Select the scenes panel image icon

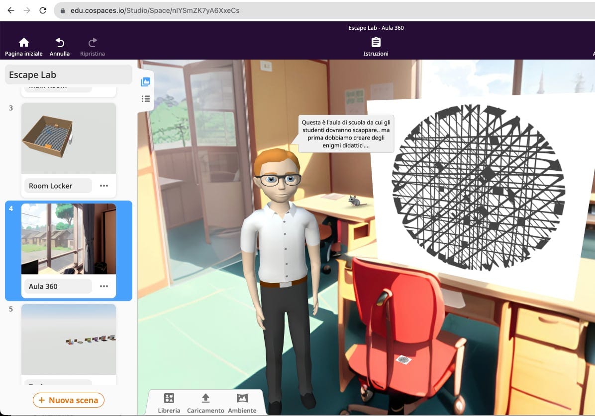pos(145,82)
